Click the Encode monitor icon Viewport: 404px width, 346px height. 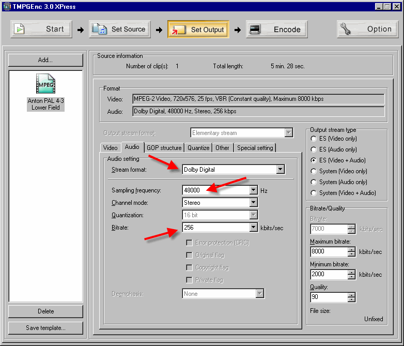255,29
